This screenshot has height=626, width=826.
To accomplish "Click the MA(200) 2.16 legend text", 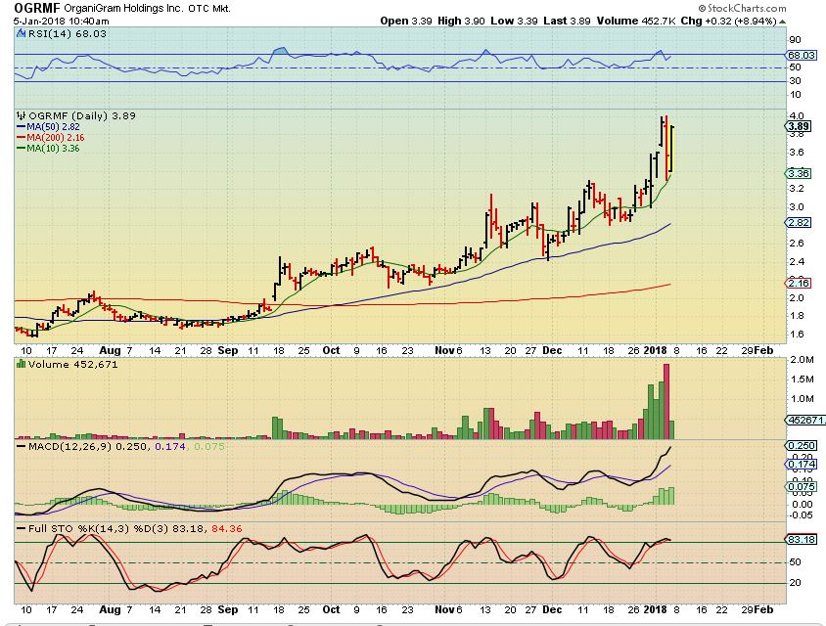I will click(x=56, y=137).
